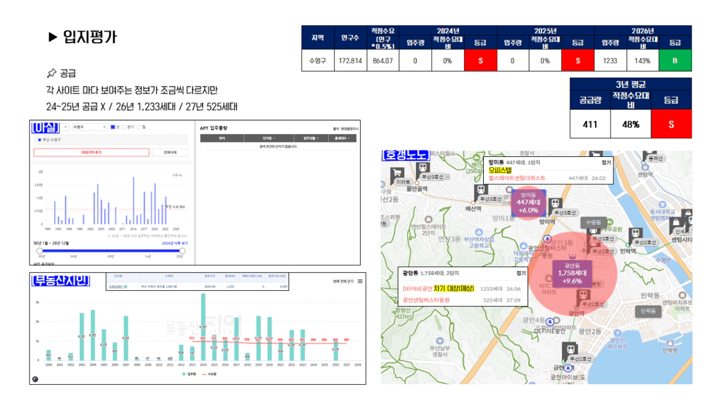Image resolution: width=720 pixels, height=405 pixels.
Task: Click the 금련산 station subway icon
Action: tap(570, 351)
